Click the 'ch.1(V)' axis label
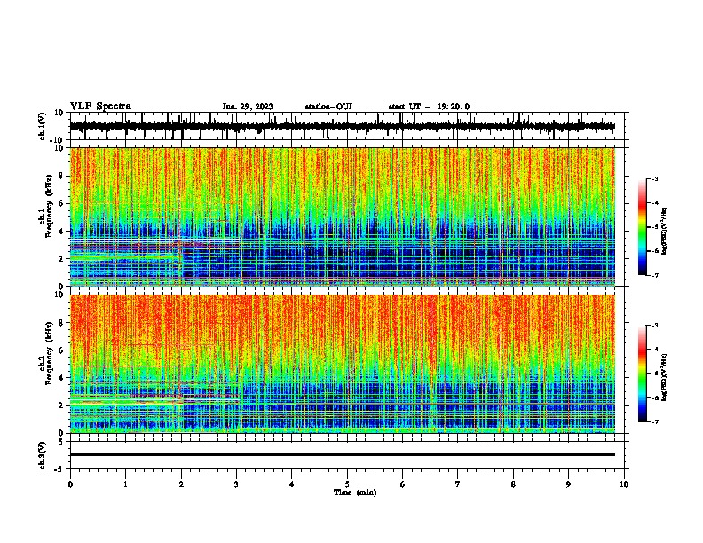 click(42, 126)
